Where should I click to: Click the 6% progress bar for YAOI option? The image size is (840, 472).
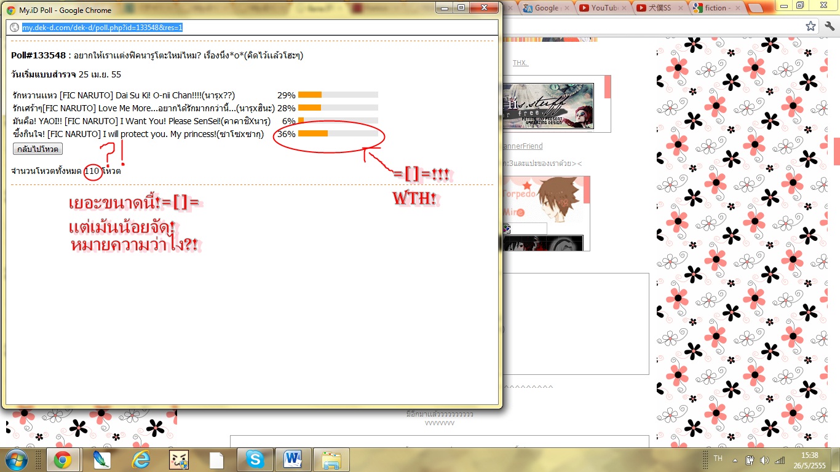point(338,120)
